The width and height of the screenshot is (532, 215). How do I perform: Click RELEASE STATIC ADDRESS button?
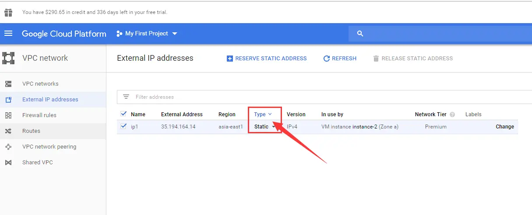pos(413,59)
